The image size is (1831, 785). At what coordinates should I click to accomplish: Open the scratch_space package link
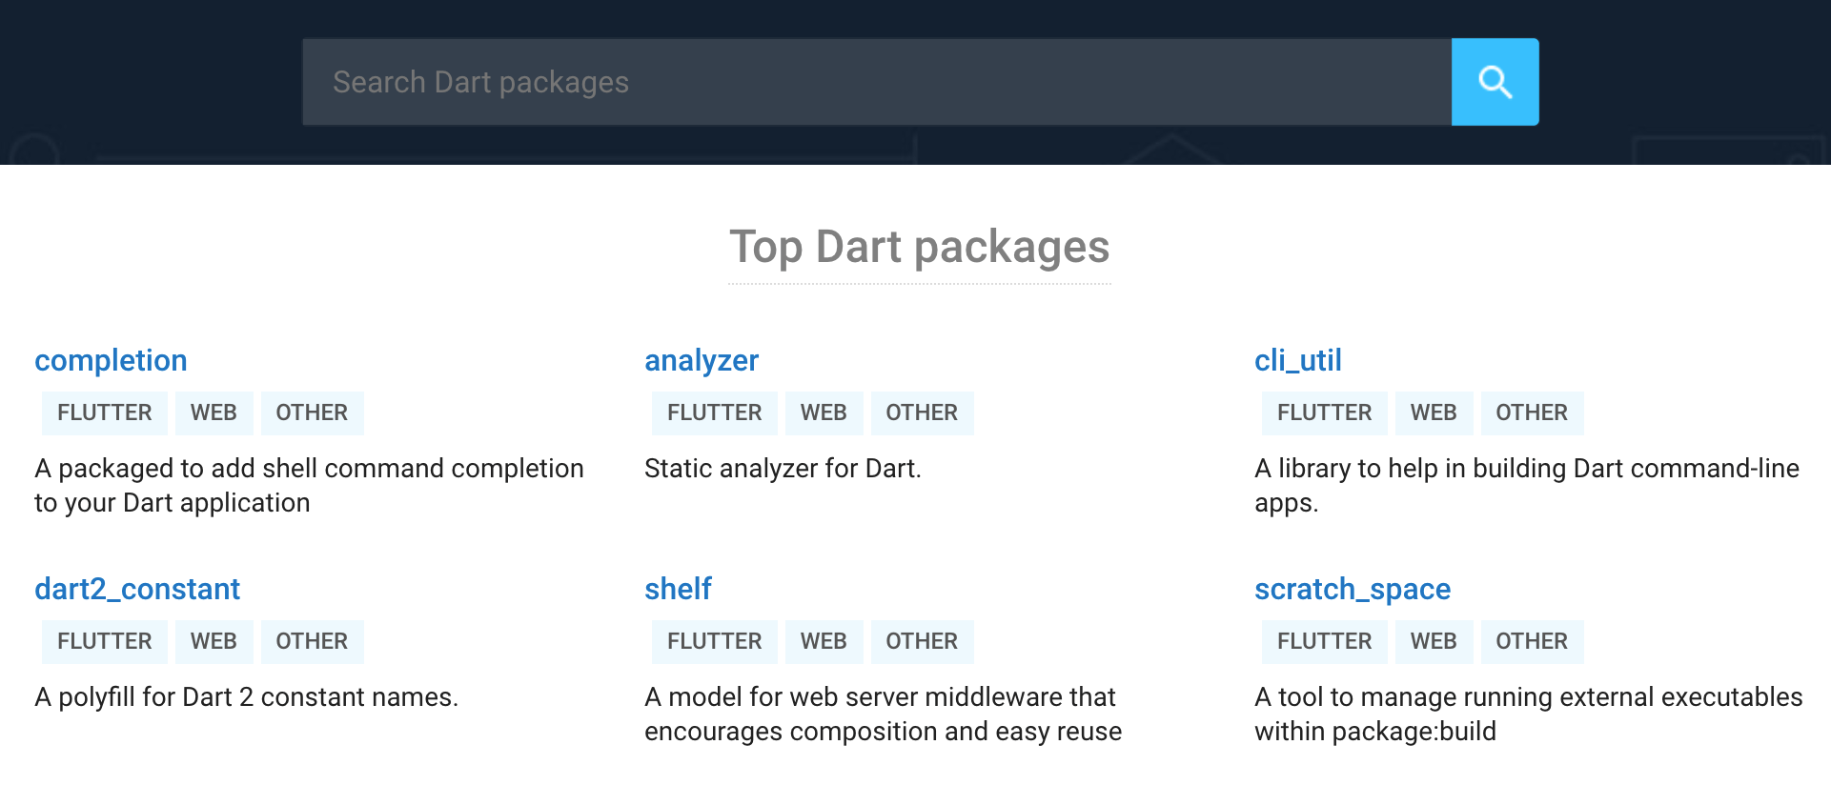pyautogui.click(x=1353, y=589)
